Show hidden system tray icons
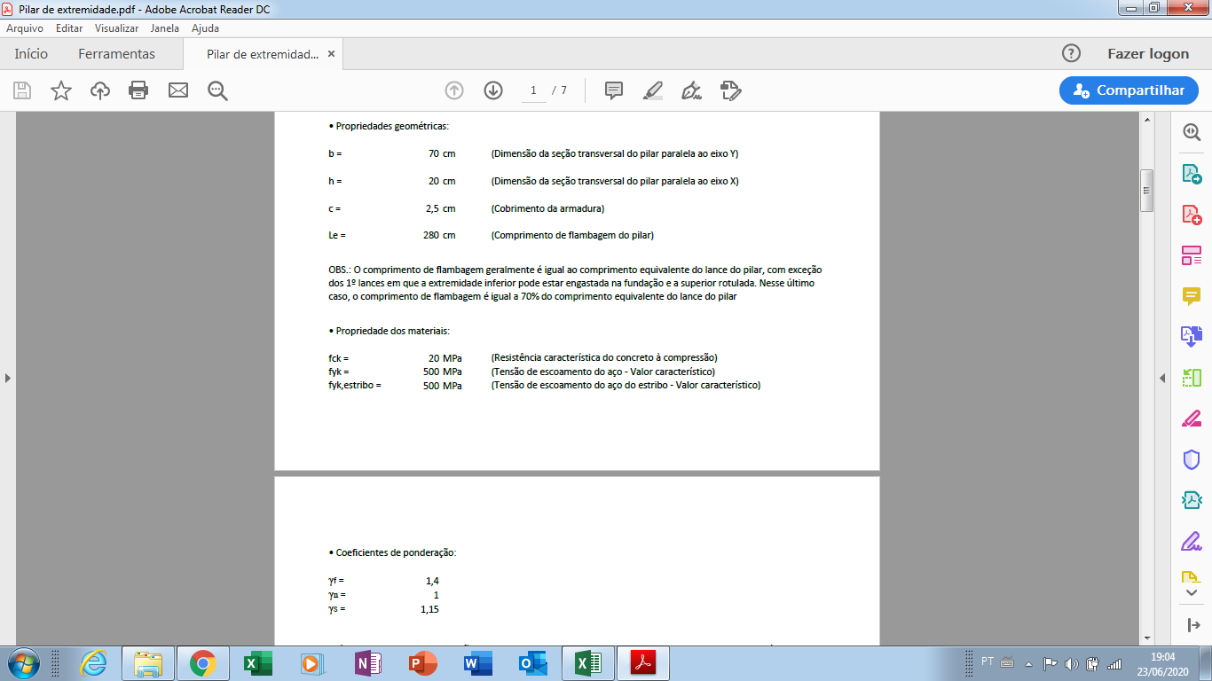The width and height of the screenshot is (1212, 681). [1028, 663]
